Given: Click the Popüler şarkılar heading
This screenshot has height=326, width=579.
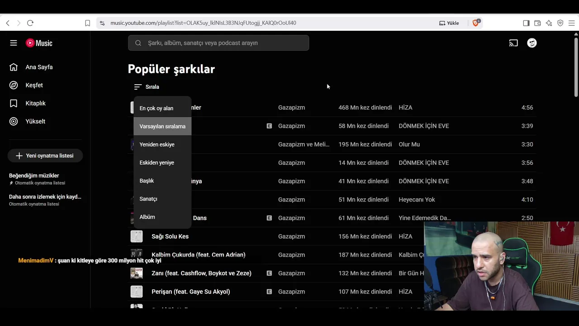Looking at the screenshot, I should pyautogui.click(x=171, y=69).
